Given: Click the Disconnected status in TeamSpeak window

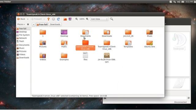Looking at the screenshot, I should point(180,102).
